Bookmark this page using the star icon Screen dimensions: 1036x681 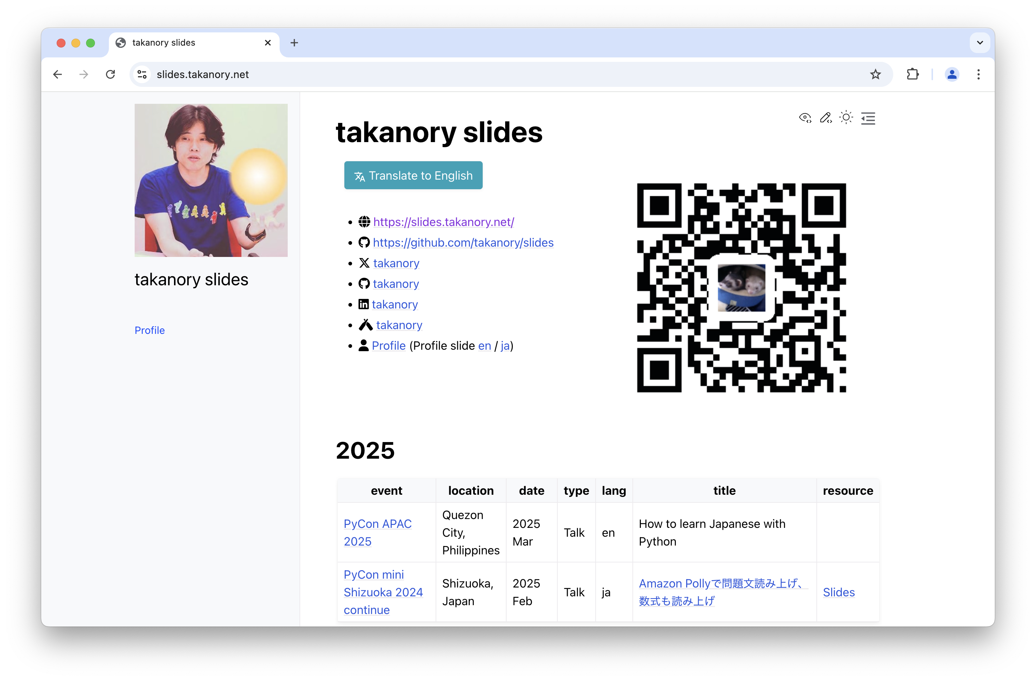point(876,74)
